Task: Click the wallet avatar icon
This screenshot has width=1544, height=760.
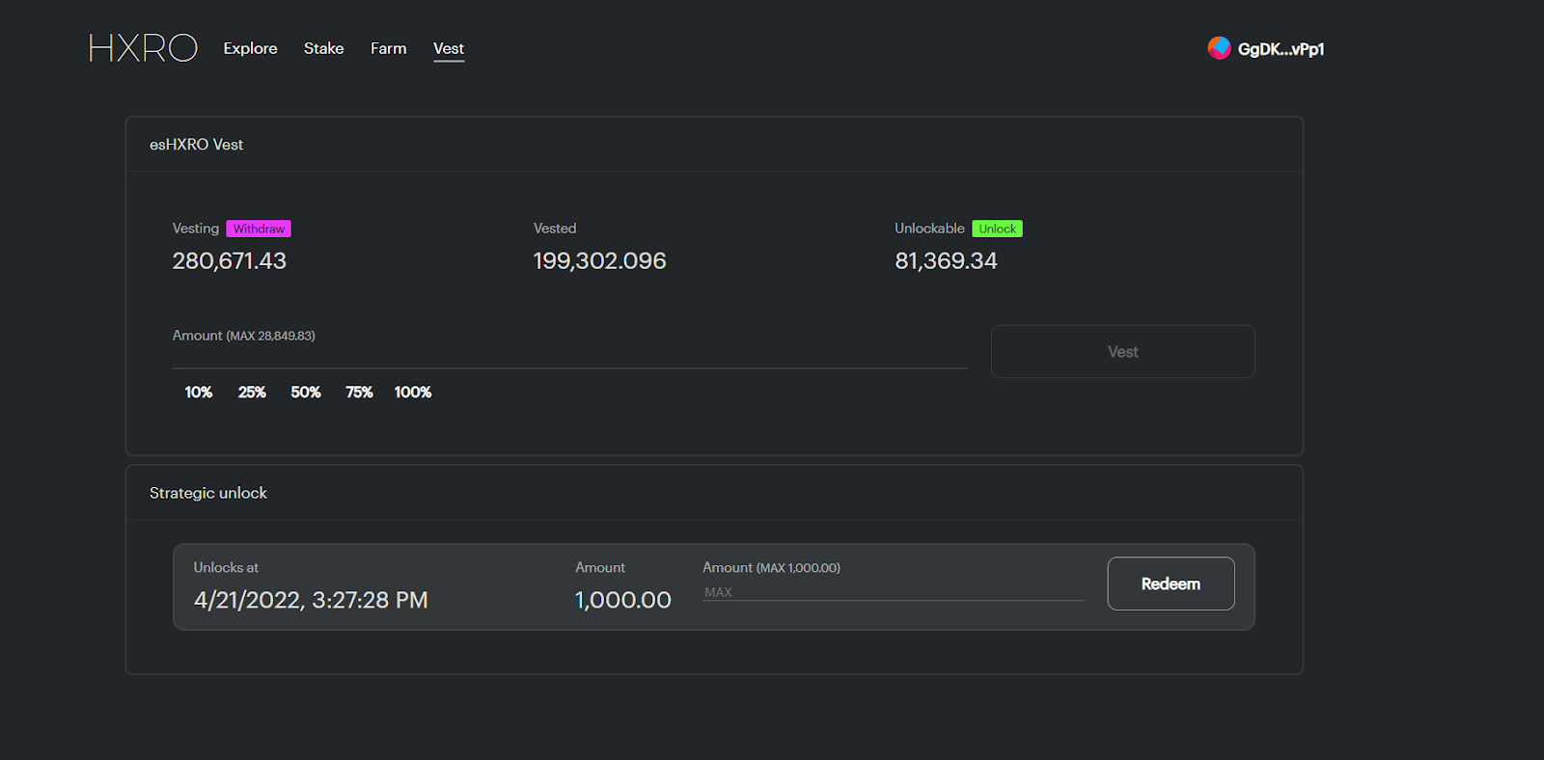Action: point(1219,48)
